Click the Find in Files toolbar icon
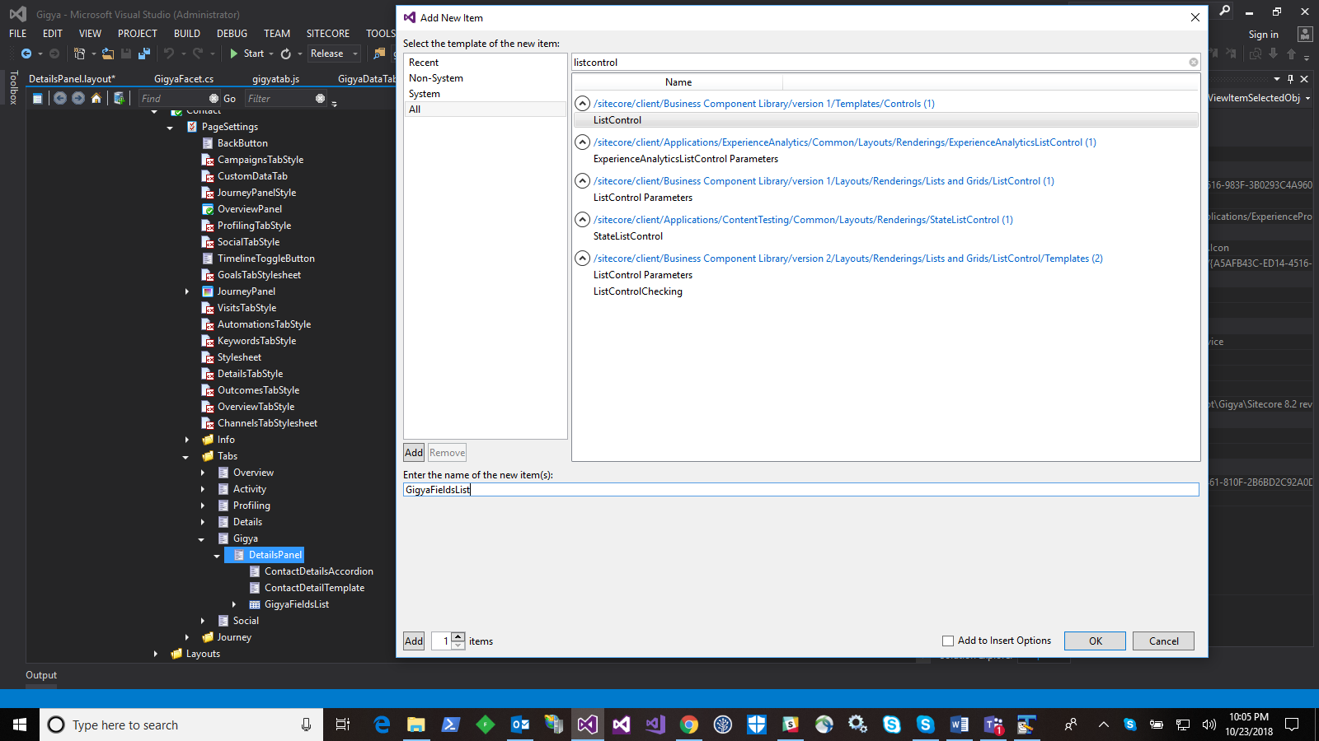The image size is (1319, 741). (379, 54)
